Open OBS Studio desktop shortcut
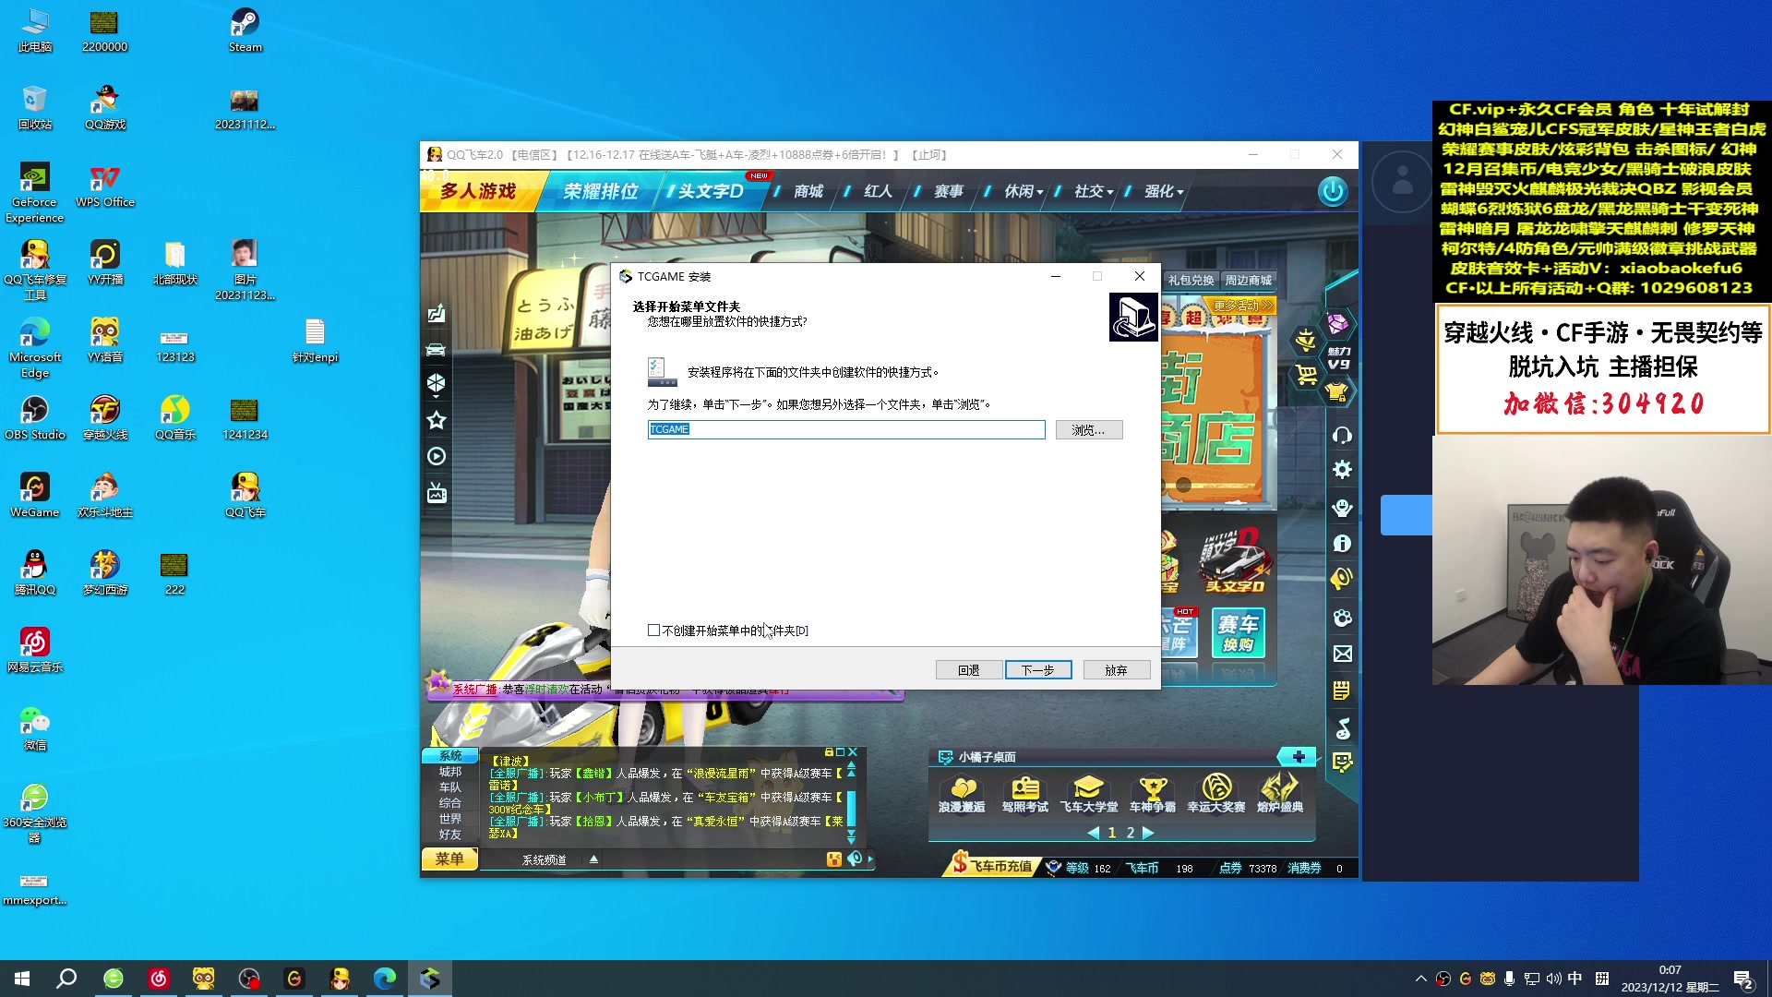 35,418
